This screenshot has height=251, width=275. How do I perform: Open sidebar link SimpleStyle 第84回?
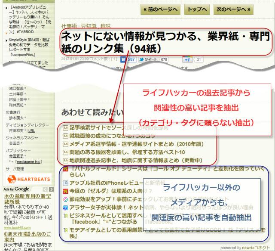[29, 47]
